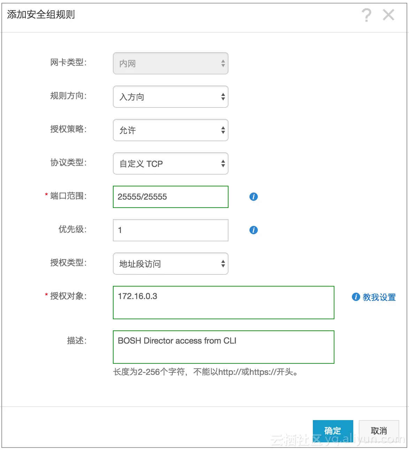Close the add security group rule dialog
Viewport: 409px width, 450px height.
(x=388, y=15)
